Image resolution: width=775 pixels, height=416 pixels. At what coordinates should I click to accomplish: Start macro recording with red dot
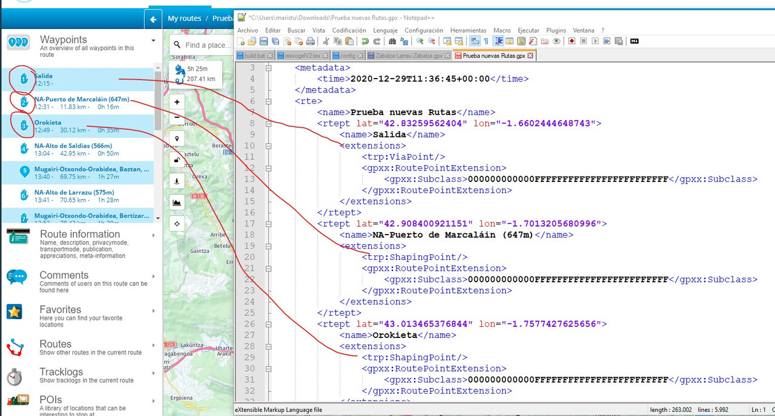pyautogui.click(x=572, y=41)
